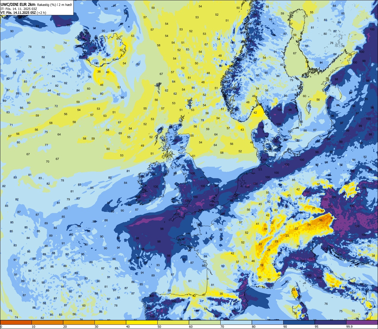Select the navy swatch between 95 and 99.9
The image size is (378, 329).
point(330,322)
